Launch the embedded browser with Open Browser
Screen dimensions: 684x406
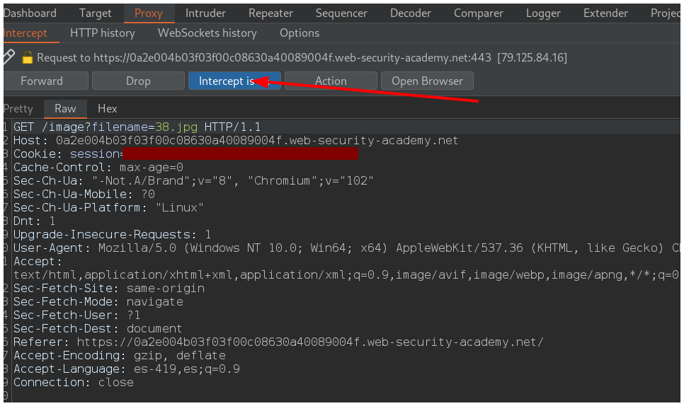coord(427,81)
